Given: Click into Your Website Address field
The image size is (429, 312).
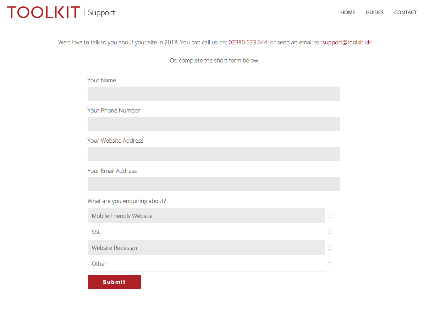Looking at the screenshot, I should [x=214, y=154].
